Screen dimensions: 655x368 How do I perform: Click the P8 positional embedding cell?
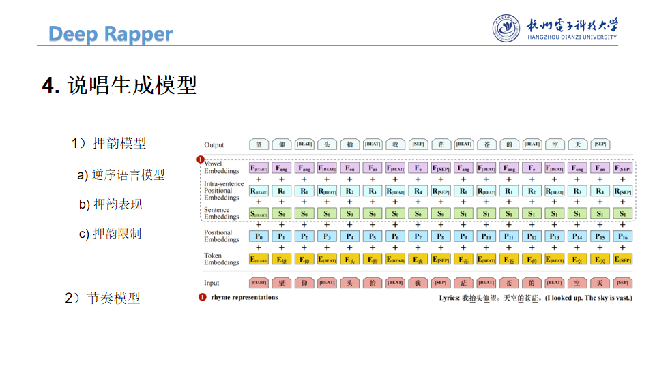(441, 236)
